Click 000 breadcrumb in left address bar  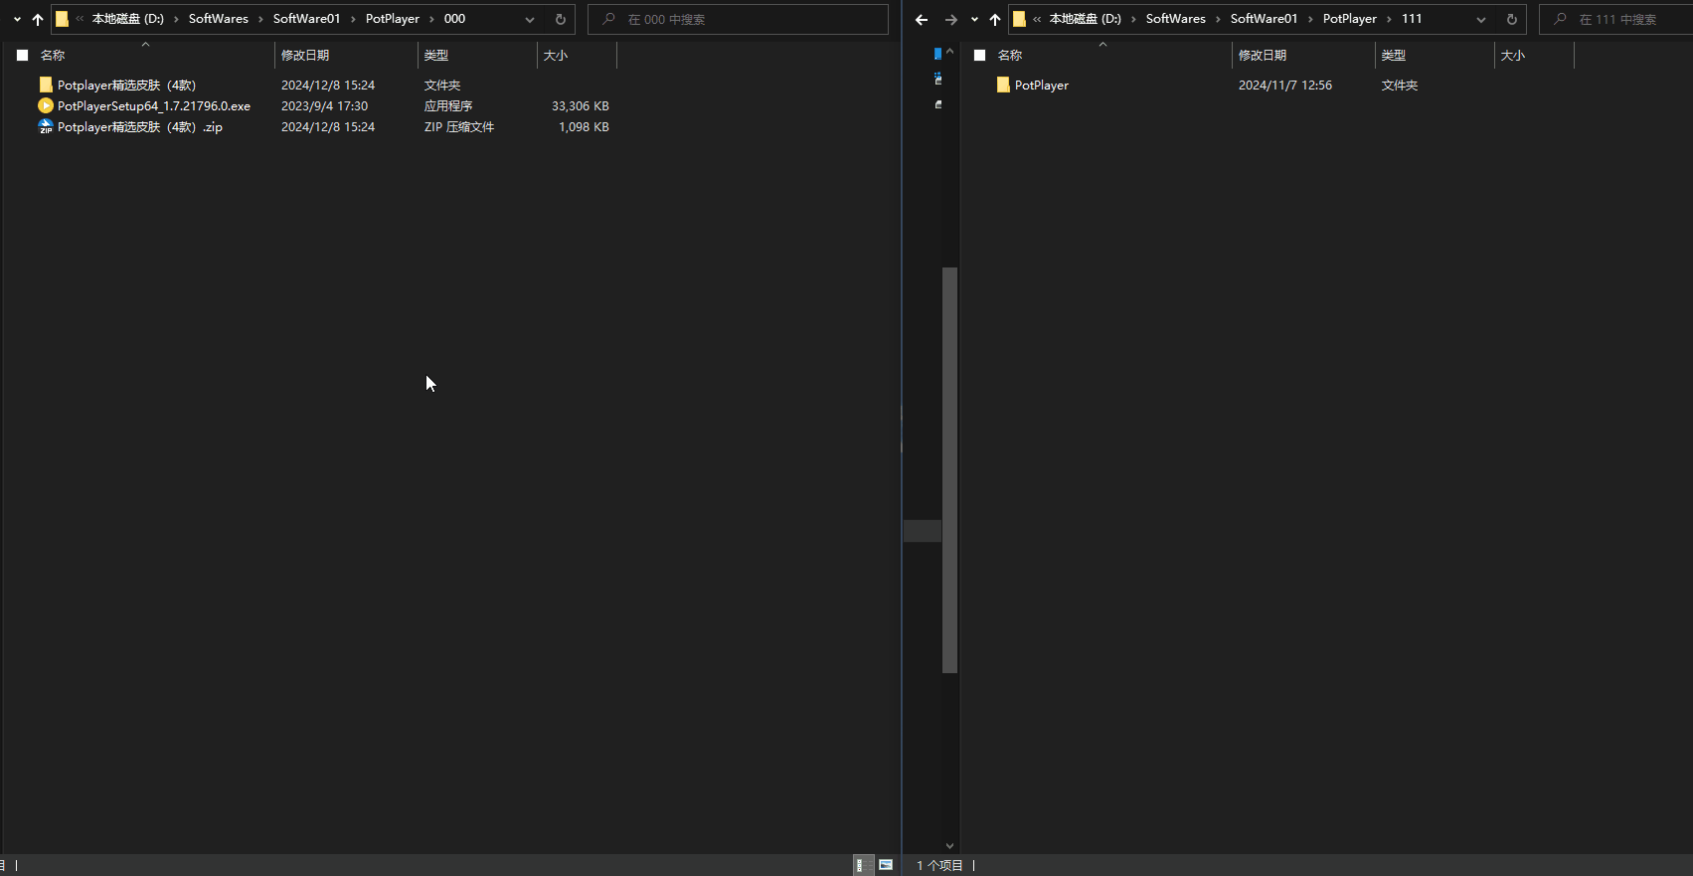coord(454,19)
